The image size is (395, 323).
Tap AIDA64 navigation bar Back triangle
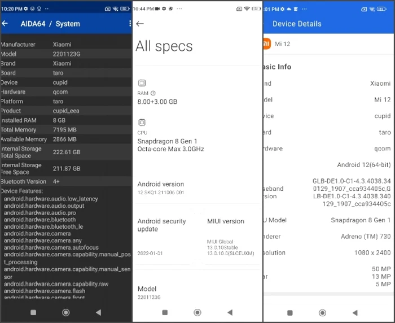(99, 313)
